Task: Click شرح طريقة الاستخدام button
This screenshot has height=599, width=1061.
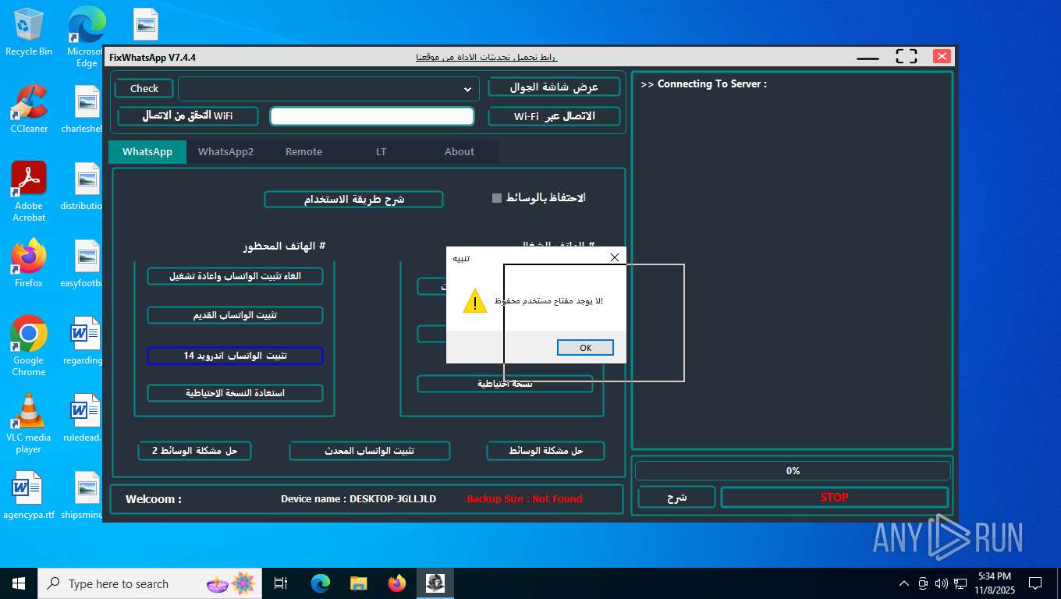Action: tap(353, 200)
